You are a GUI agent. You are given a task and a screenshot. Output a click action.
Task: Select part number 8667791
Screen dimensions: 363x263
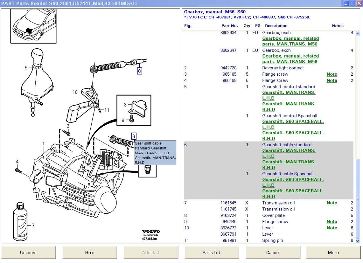click(228, 234)
